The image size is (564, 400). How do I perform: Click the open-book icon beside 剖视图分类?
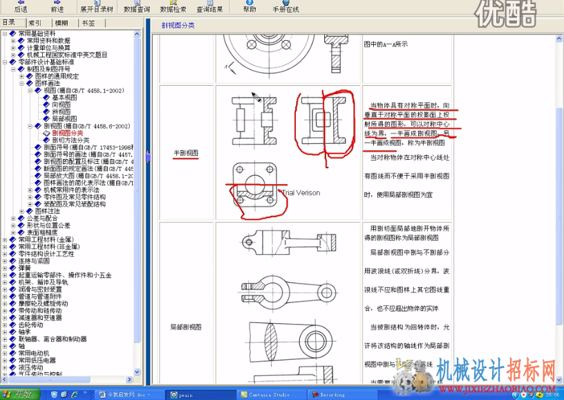click(46, 133)
